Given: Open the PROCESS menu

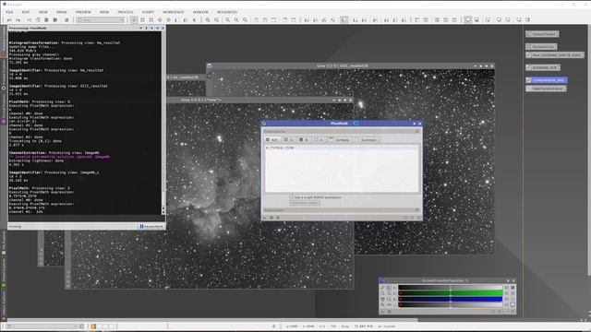Looking at the screenshot, I should pos(126,12).
